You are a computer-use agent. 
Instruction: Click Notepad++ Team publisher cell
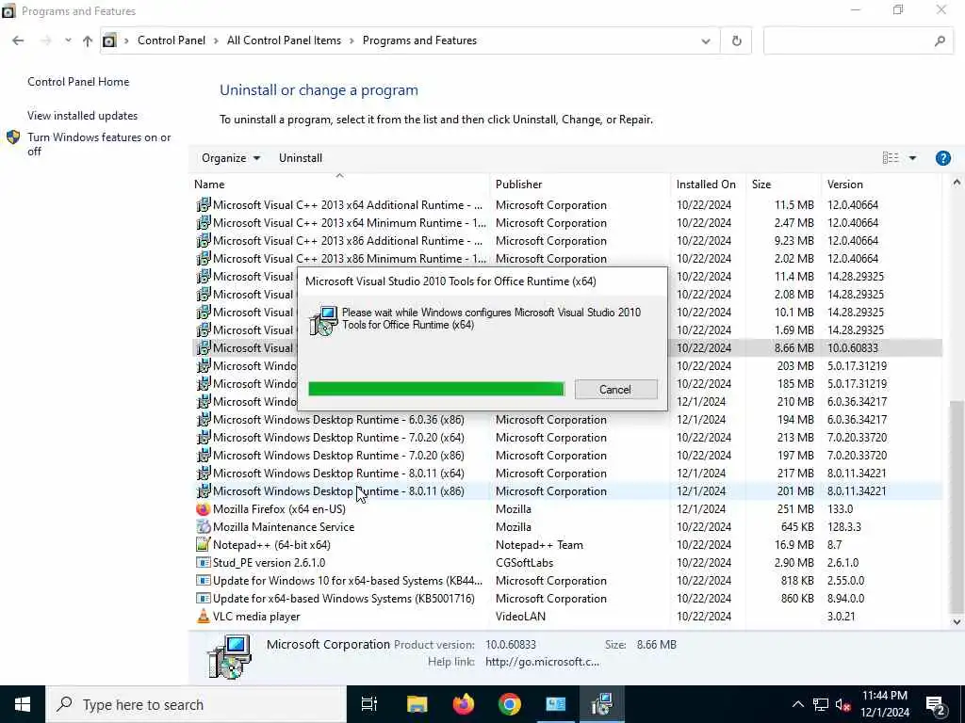pyautogui.click(x=539, y=545)
